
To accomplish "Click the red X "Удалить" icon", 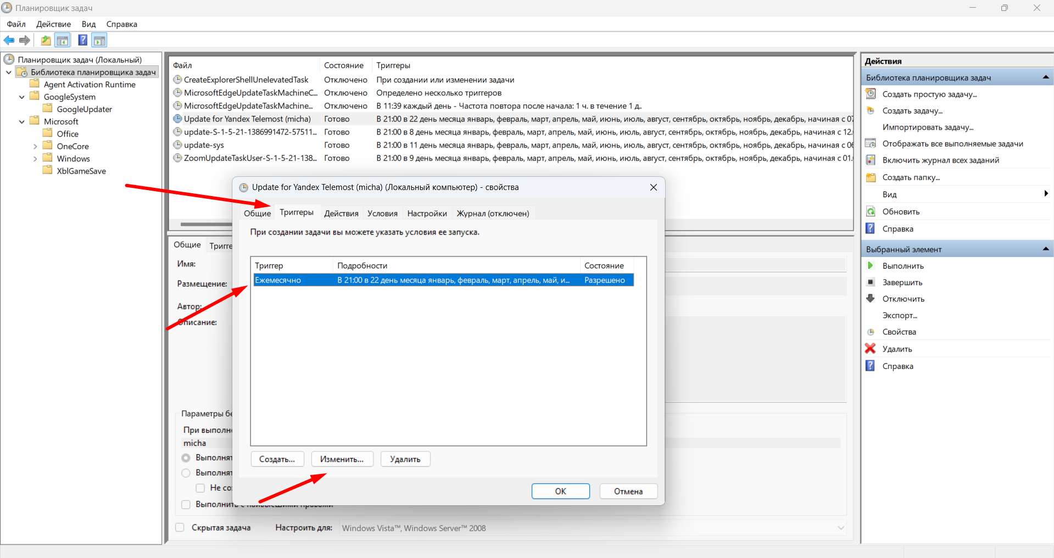I will click(x=871, y=349).
